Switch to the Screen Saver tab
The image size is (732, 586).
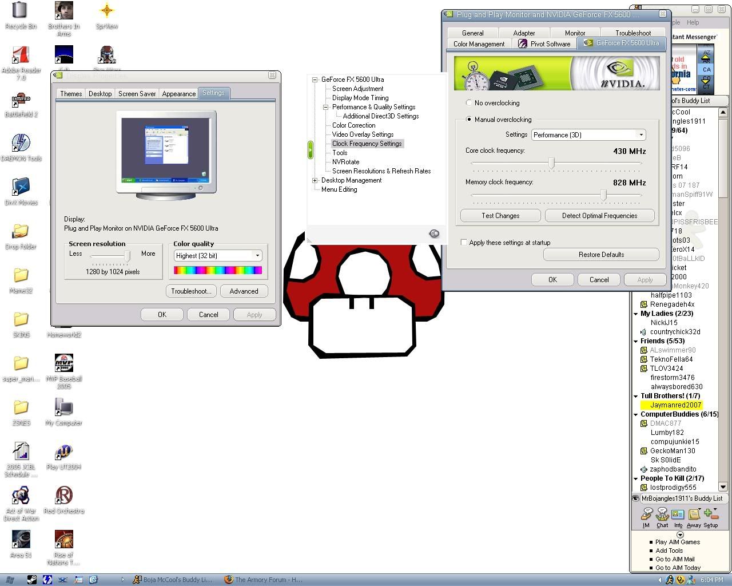137,94
